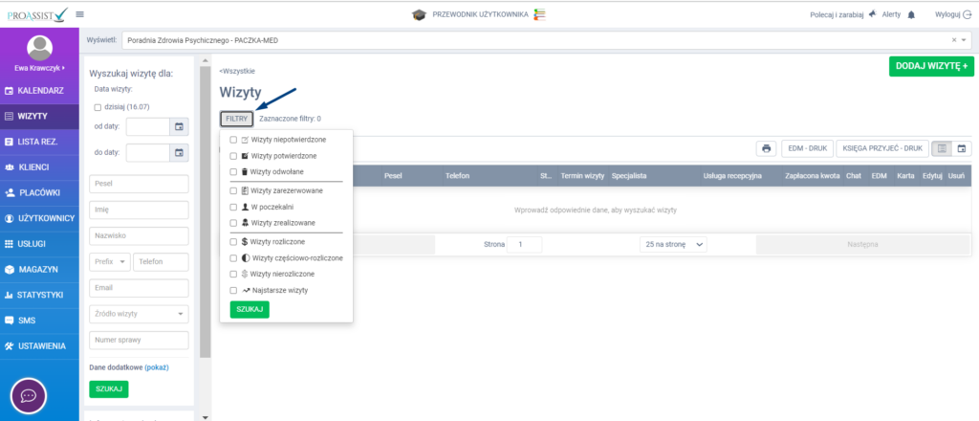Viewport: 979px width, 421px height.
Task: Open calendar picker for 'od daty' field
Action: (x=178, y=126)
